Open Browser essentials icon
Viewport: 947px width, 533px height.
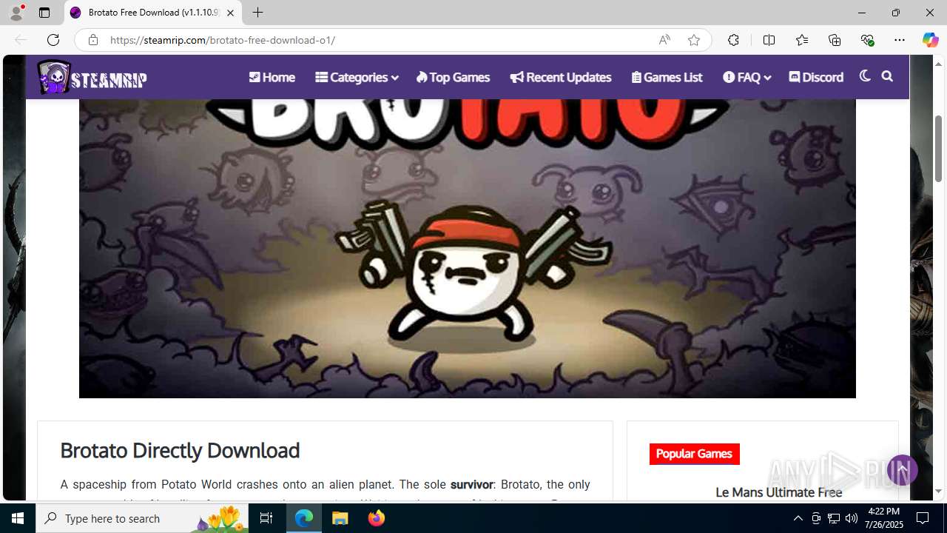pos(867,40)
